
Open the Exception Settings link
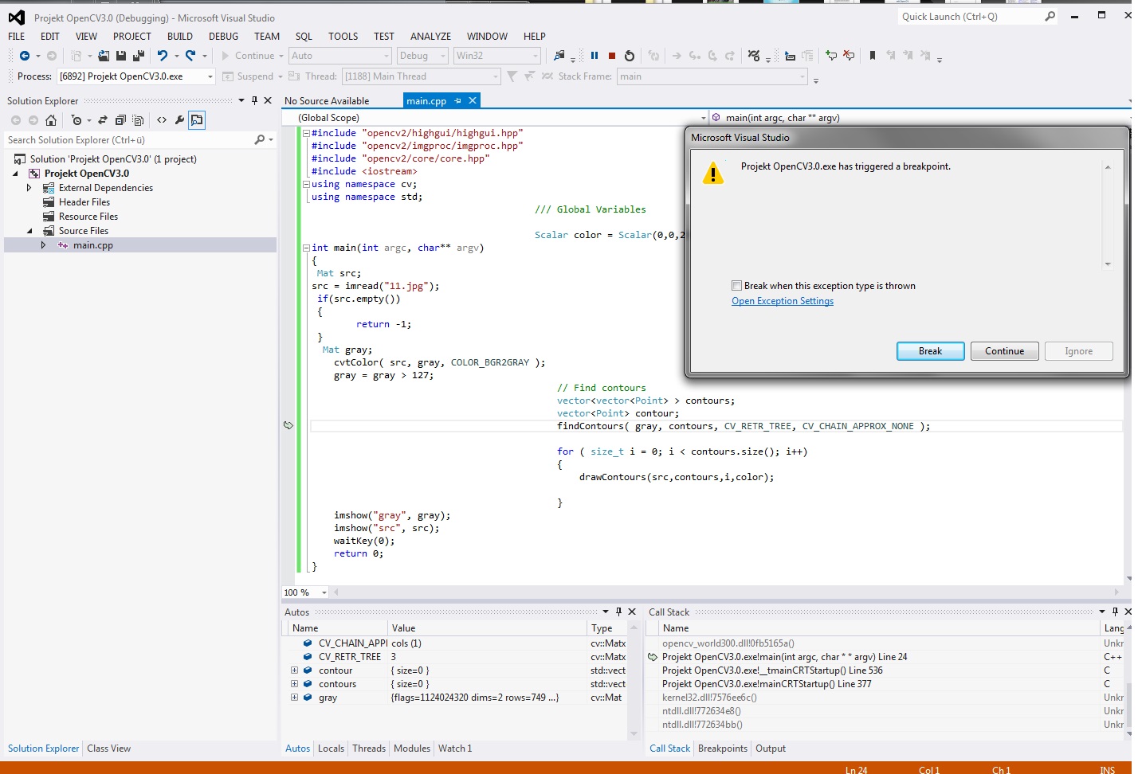783,301
